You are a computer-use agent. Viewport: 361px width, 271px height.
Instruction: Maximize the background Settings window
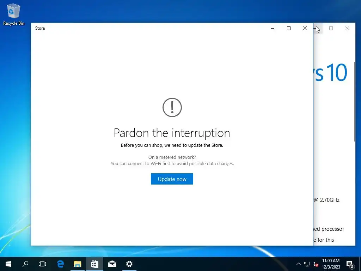[331, 28]
